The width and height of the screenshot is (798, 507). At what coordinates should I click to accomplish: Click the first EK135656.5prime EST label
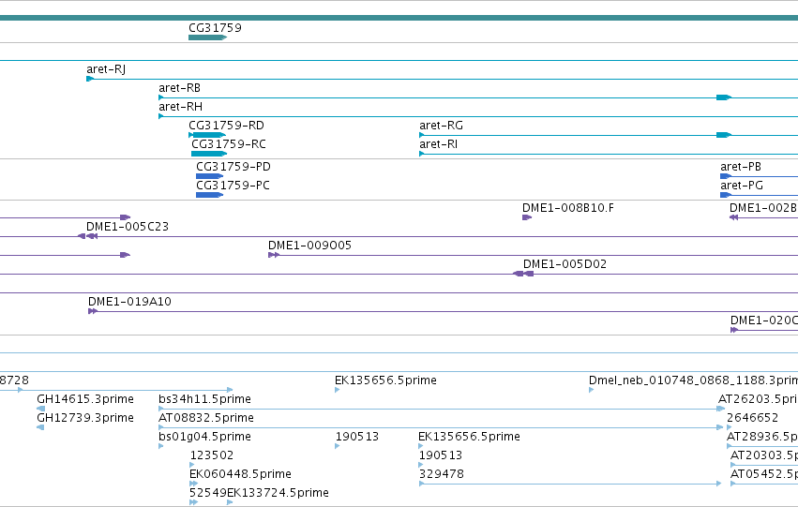point(385,380)
